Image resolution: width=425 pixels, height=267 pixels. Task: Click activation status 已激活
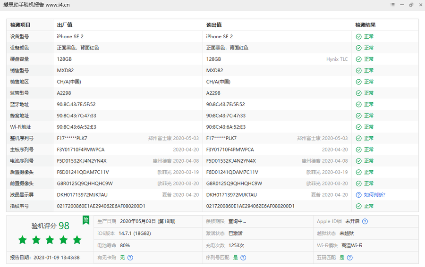tap(236, 234)
